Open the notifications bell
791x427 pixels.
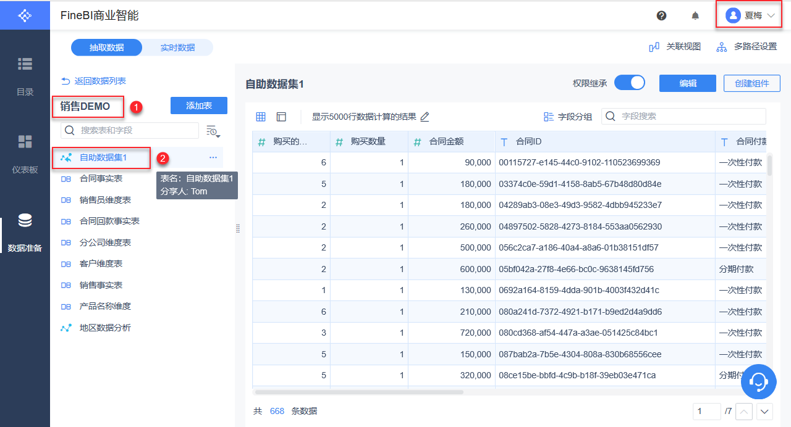[x=695, y=15]
